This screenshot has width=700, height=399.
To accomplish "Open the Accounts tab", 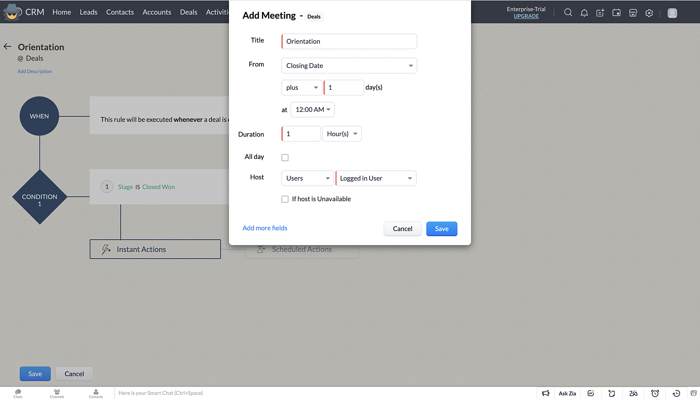I will pos(157,12).
